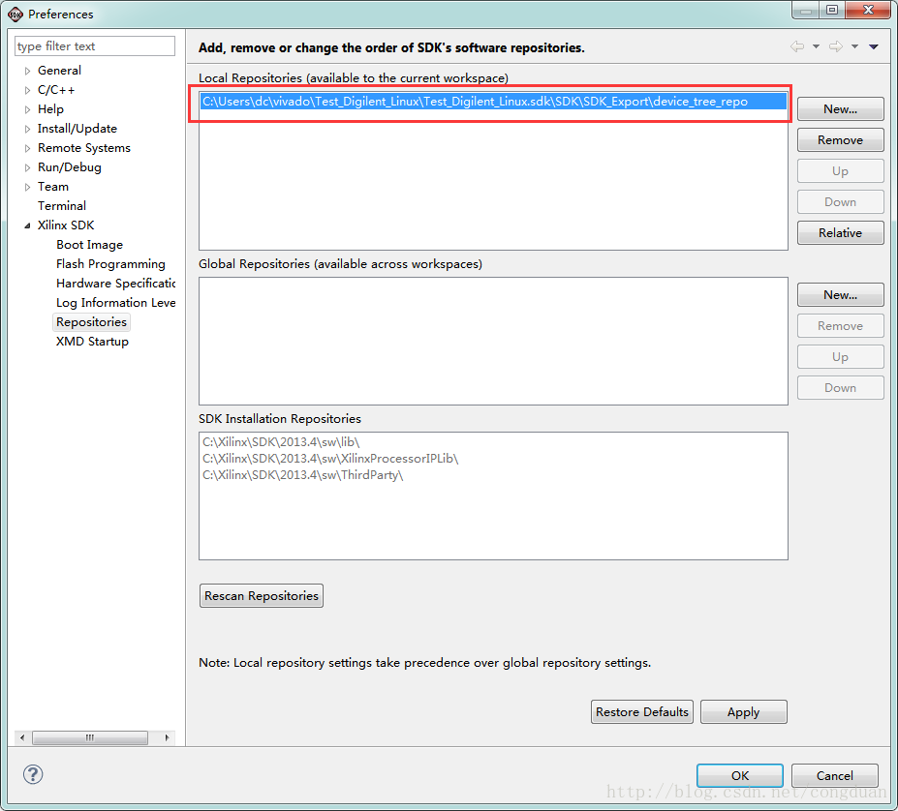This screenshot has width=898, height=811.
Task: Select Log Information Level preference page
Action: click(115, 303)
